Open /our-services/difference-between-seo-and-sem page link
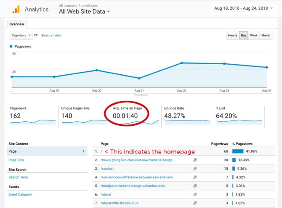Image resolution: width=282 pixels, height=208 pixels. 137,177
